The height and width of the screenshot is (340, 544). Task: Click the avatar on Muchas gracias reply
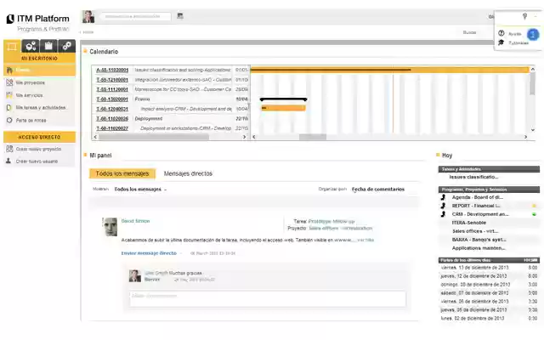135,276
